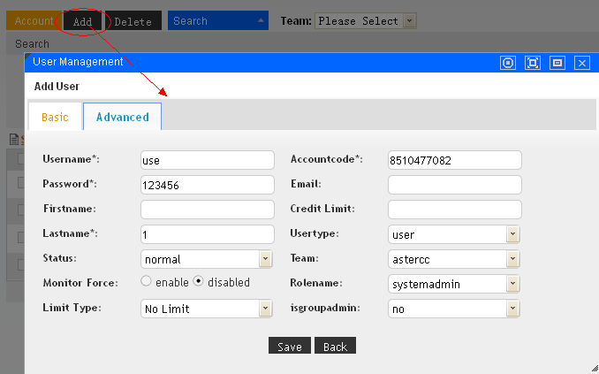Click the fullscreen expand icon in dialog titlebar
This screenshot has height=374, width=599.
click(533, 63)
